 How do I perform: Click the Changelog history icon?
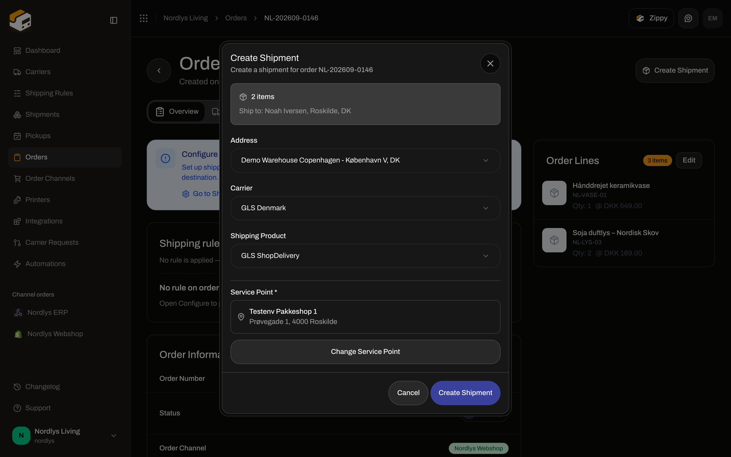point(17,387)
